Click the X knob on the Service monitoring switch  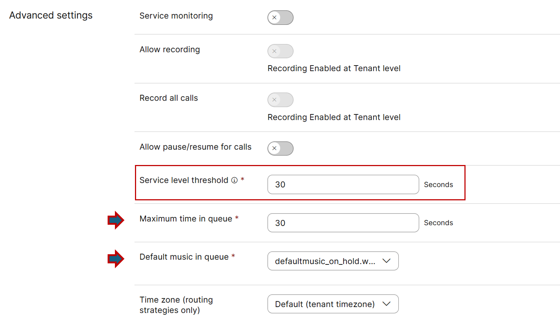tap(274, 17)
